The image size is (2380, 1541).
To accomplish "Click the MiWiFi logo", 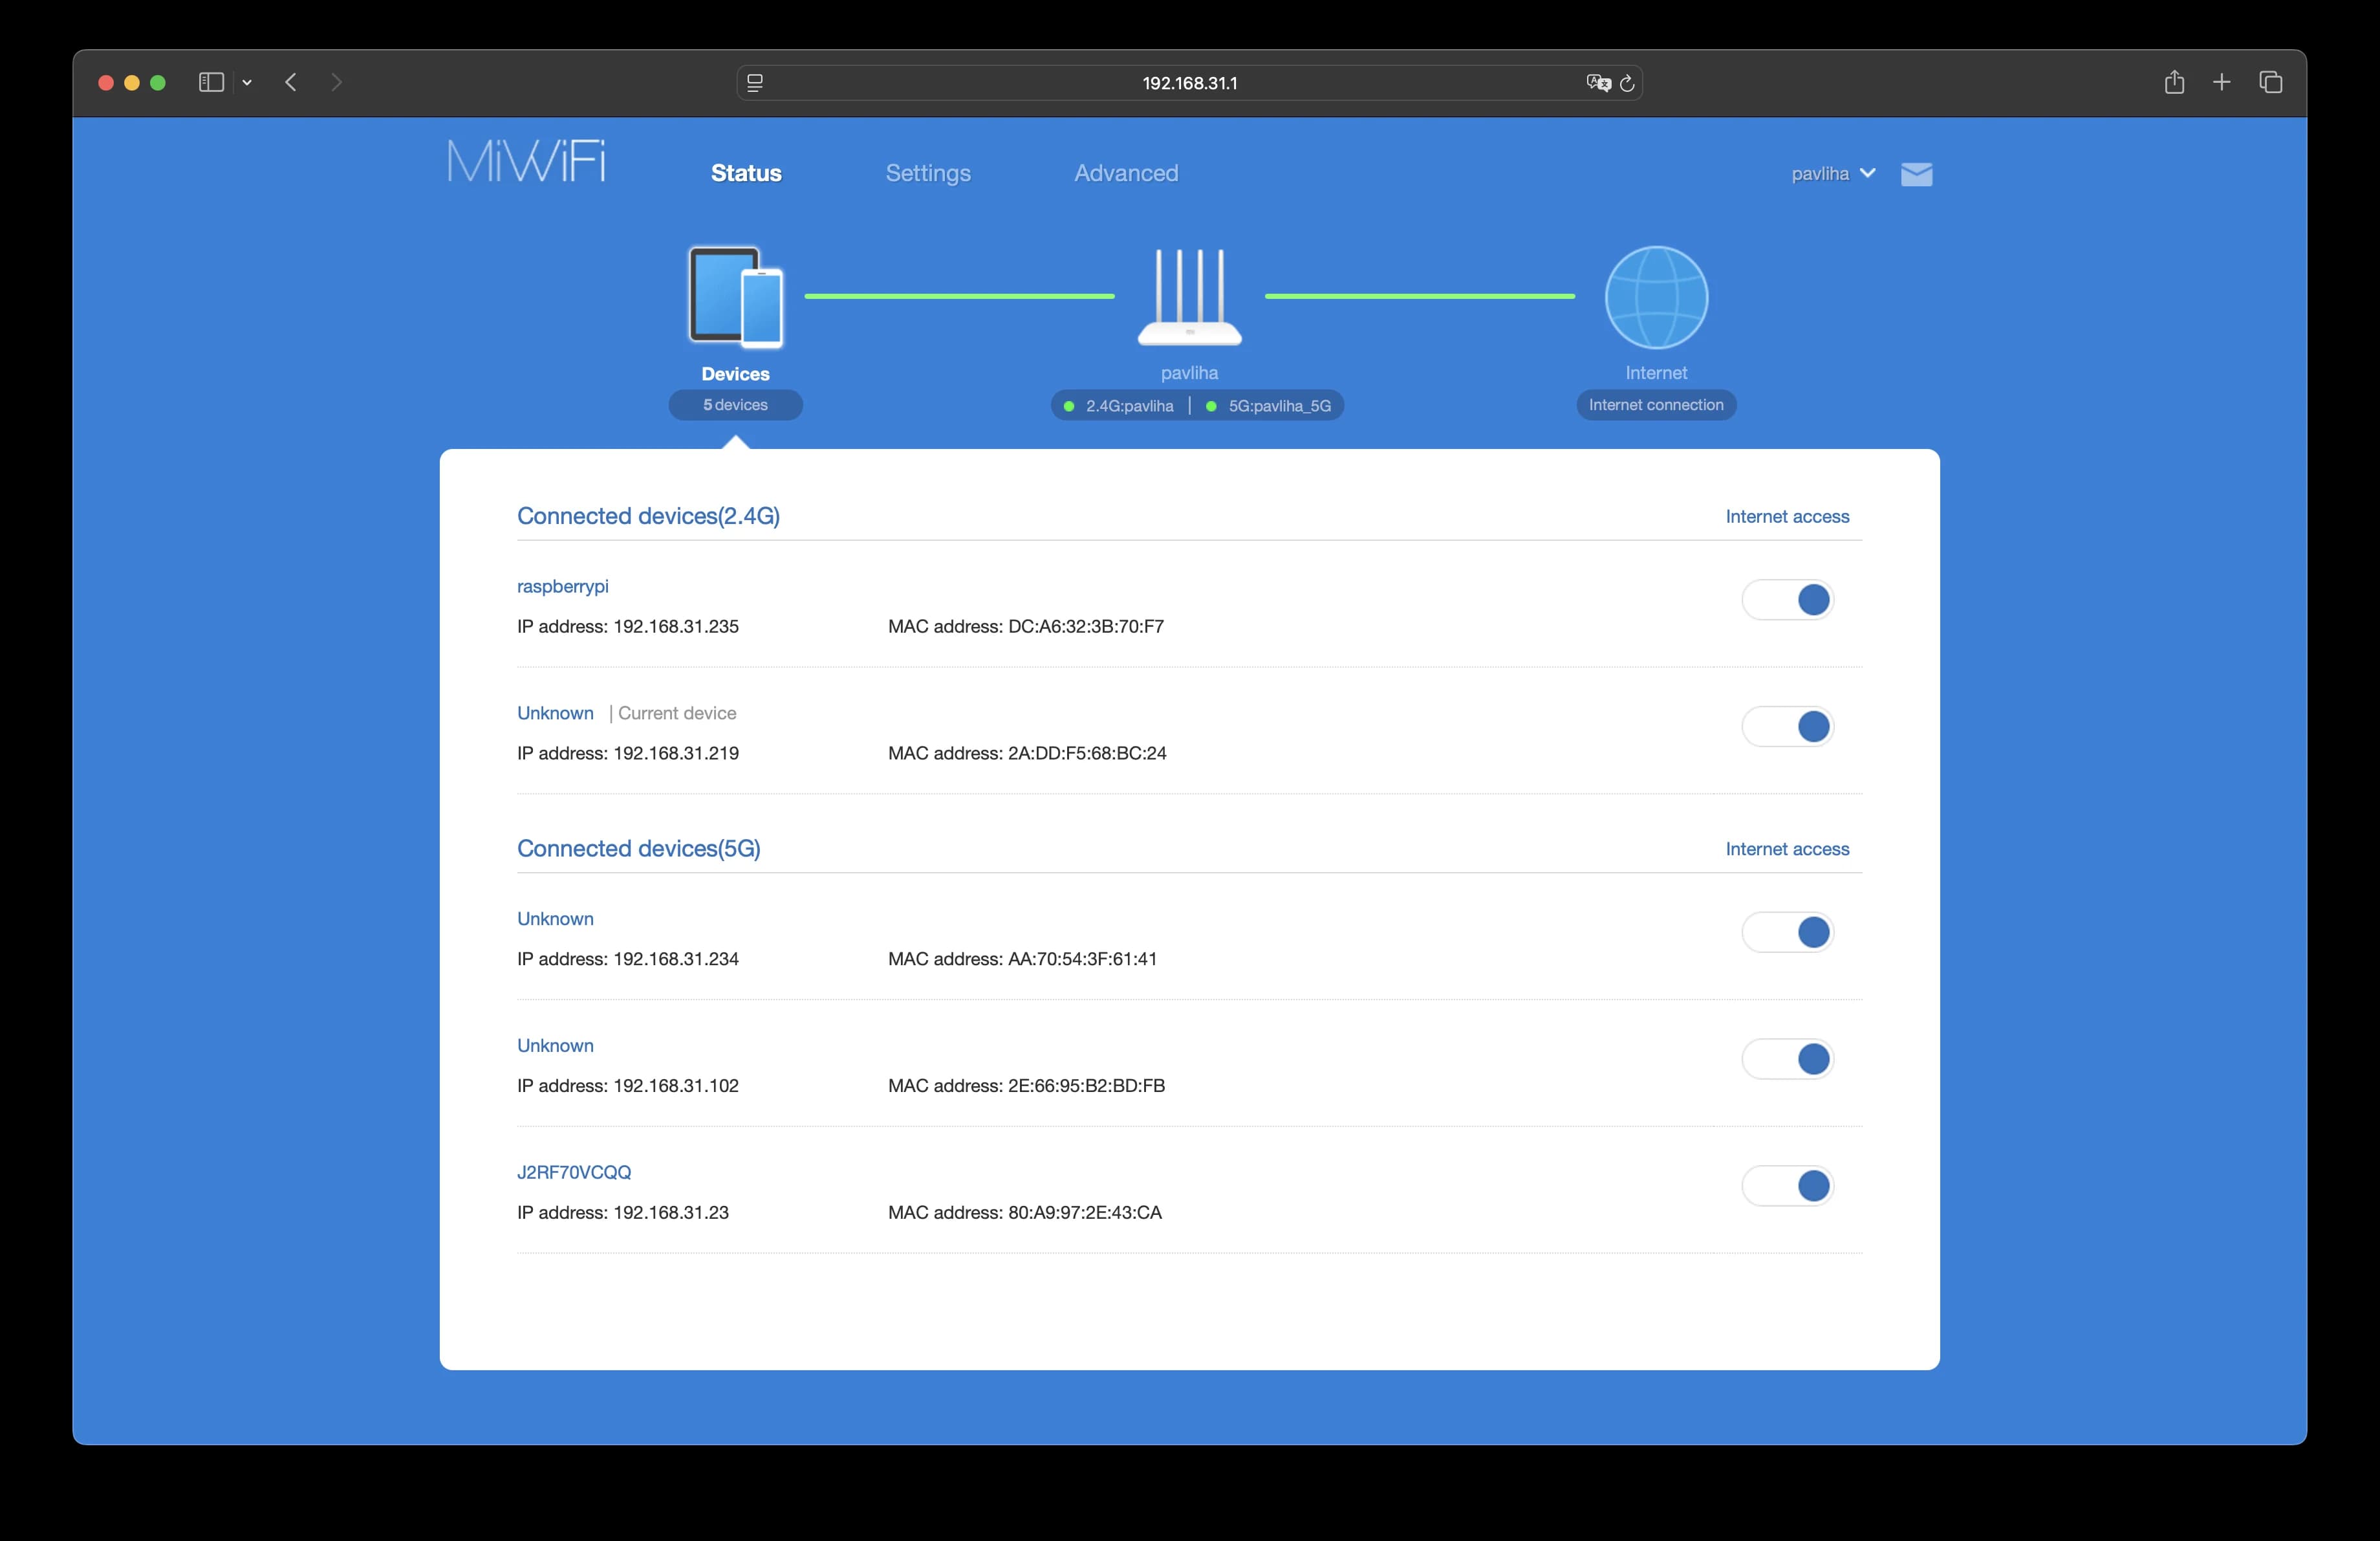I will point(527,160).
